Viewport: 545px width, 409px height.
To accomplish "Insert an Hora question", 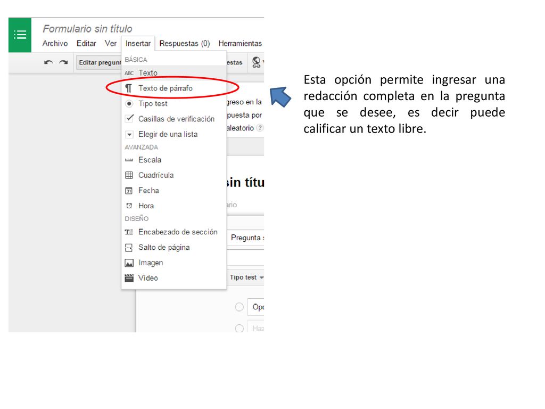I will pyautogui.click(x=174, y=206).
